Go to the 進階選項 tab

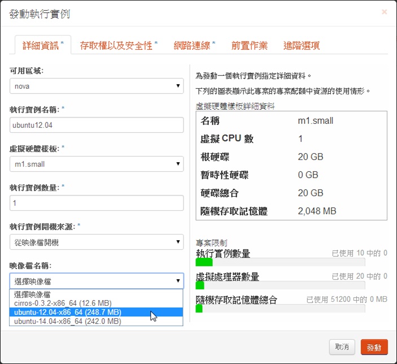pyautogui.click(x=302, y=46)
